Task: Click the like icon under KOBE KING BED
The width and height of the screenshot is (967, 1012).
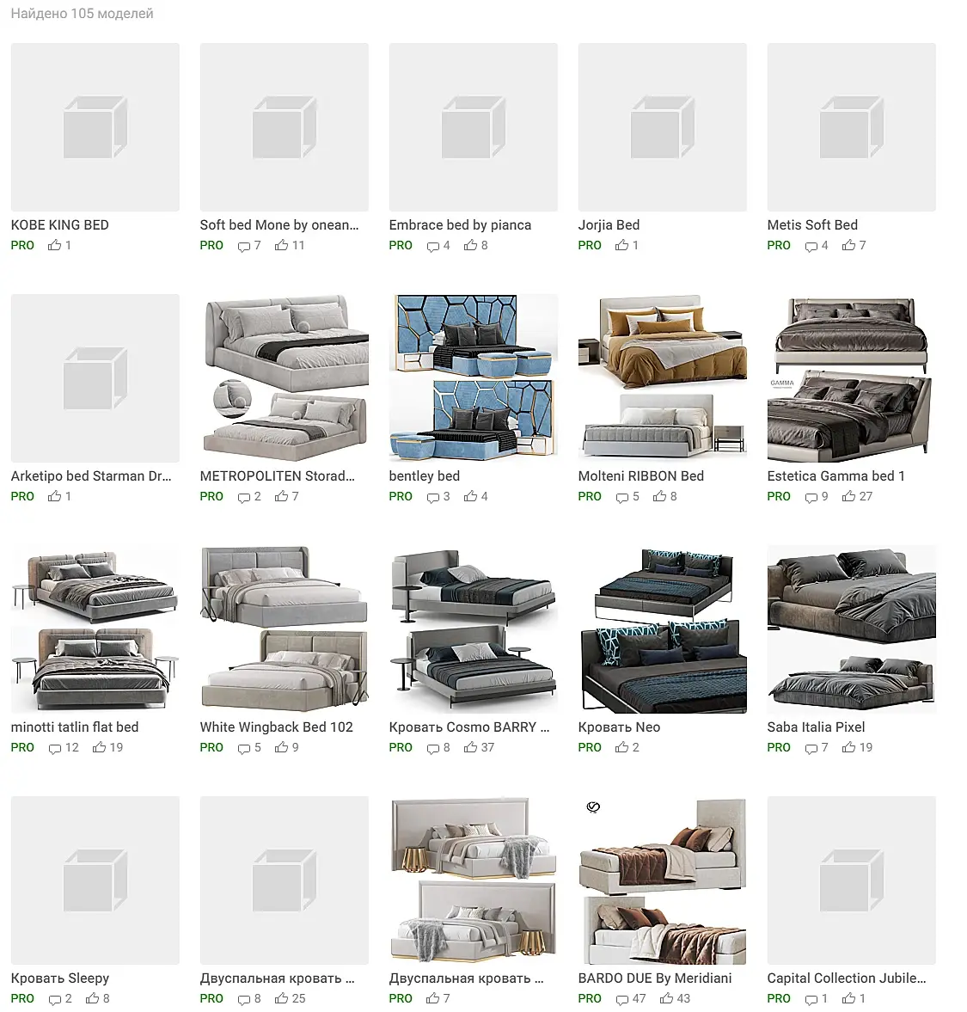Action: [55, 245]
